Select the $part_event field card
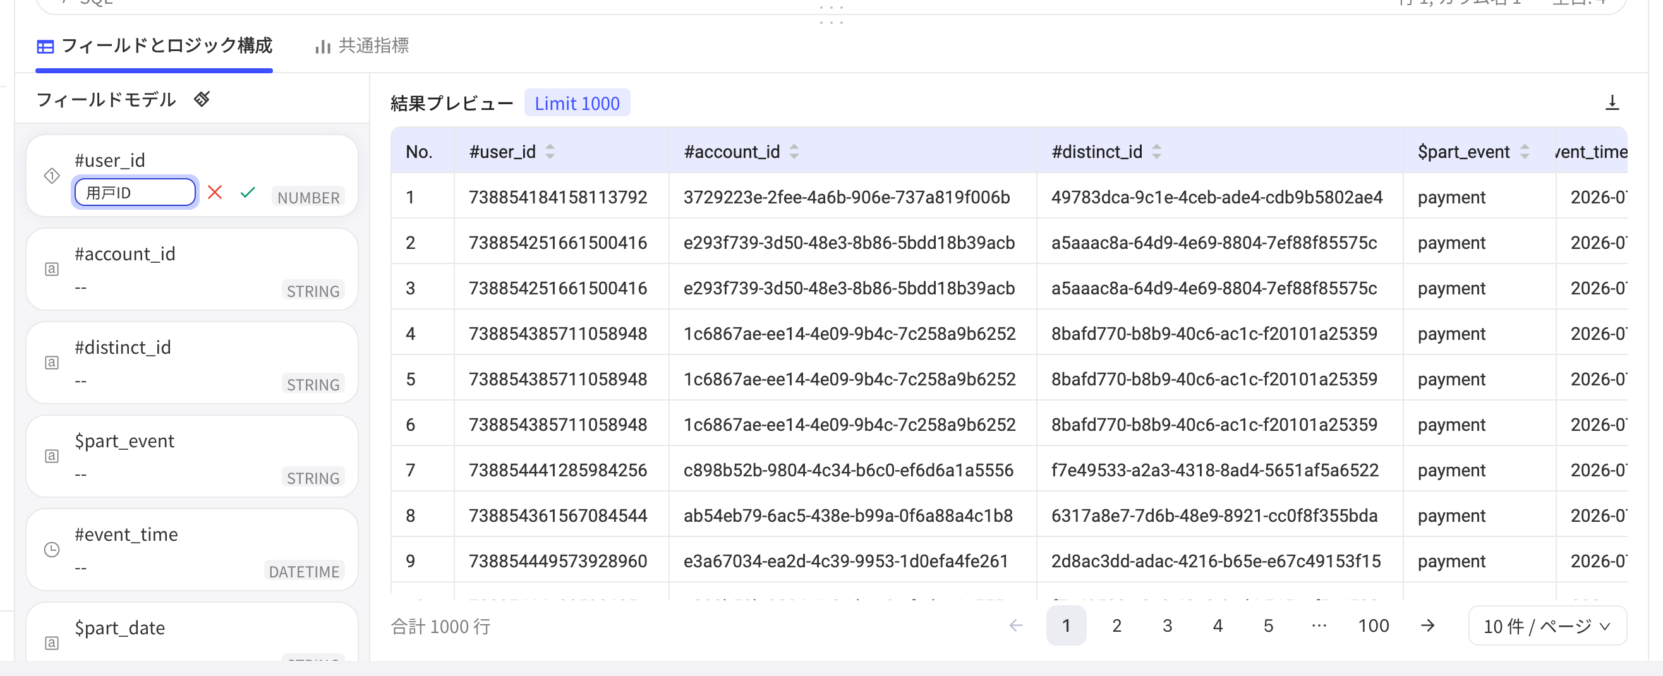This screenshot has width=1663, height=676. [191, 456]
